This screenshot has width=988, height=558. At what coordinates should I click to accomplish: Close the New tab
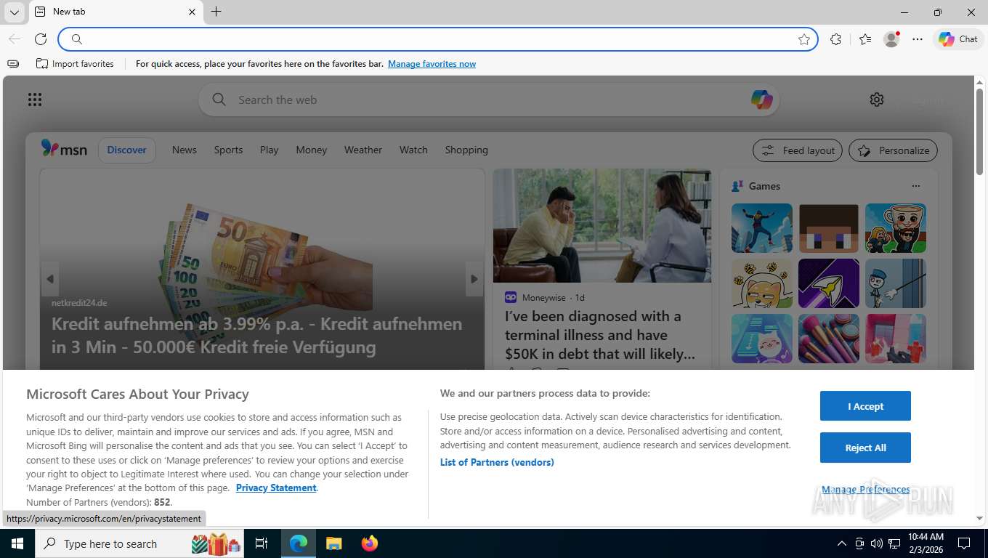pyautogui.click(x=193, y=12)
